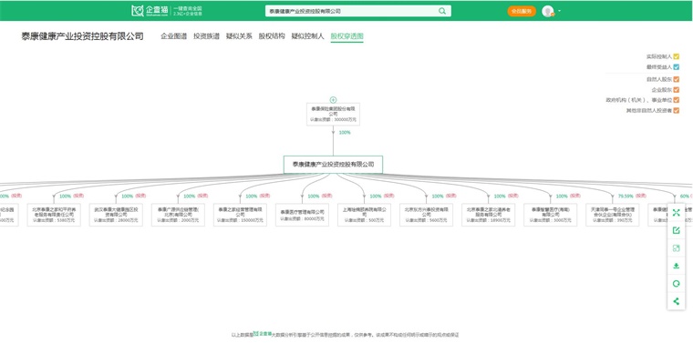Viewport: 693px width, 343px height.
Task: Open 北京泰康之家和平府养老服务 node
Action: 54,215
